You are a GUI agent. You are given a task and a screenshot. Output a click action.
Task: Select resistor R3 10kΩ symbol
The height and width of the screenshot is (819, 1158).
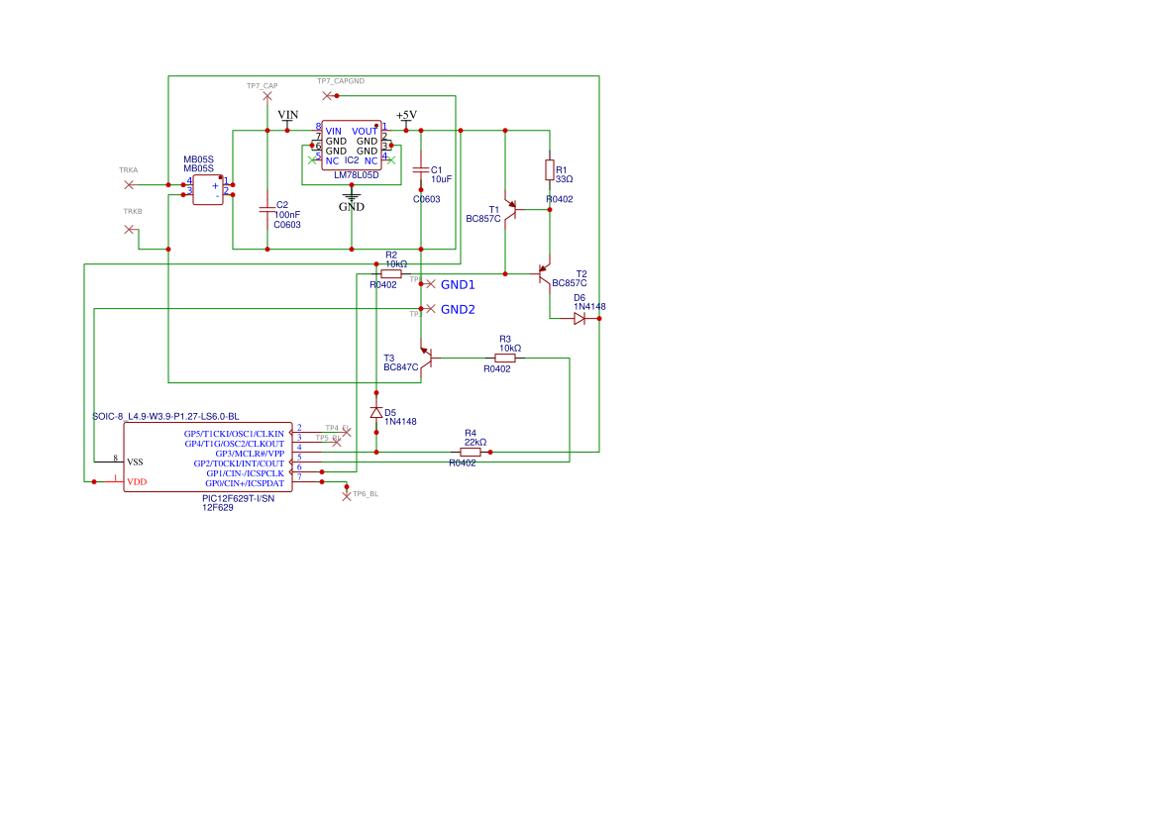pos(505,358)
